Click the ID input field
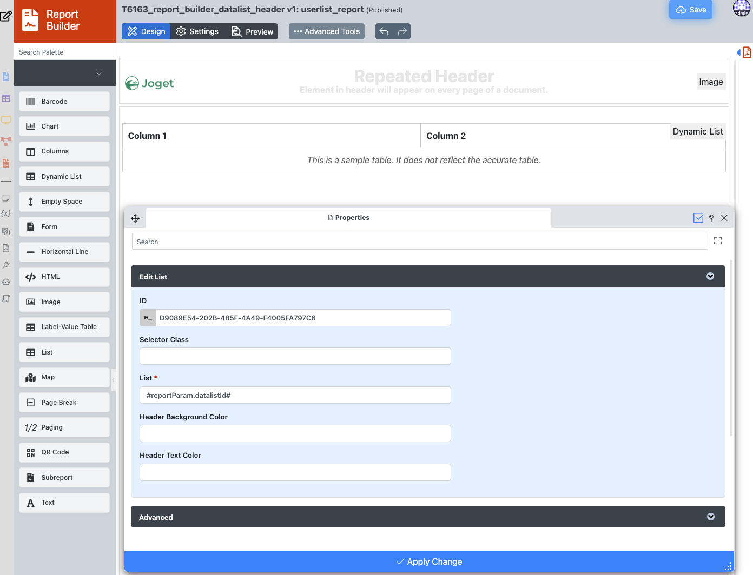This screenshot has height=575, width=753. 303,318
